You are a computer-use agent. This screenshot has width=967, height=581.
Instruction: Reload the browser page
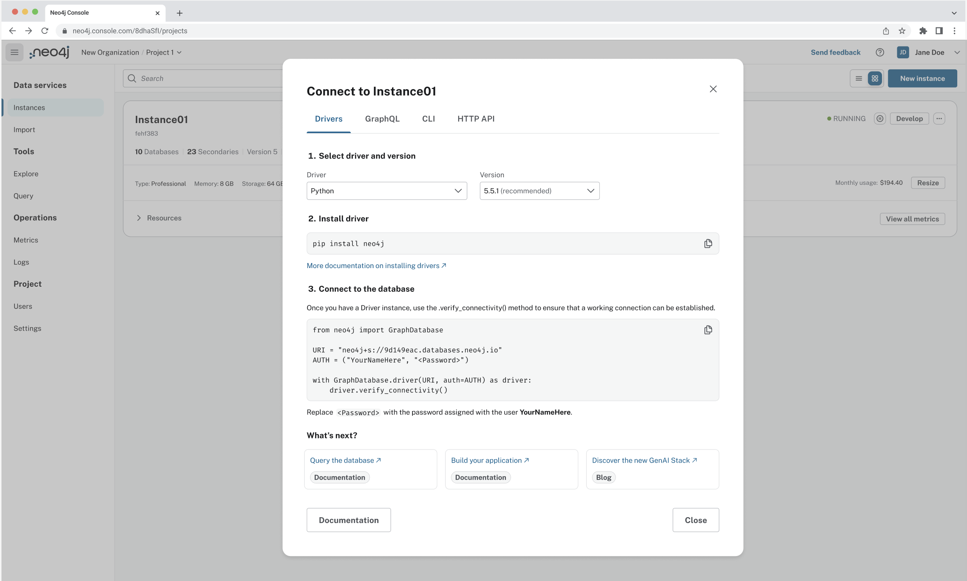coord(44,31)
